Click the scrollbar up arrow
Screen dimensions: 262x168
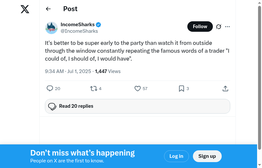pos(260,3)
